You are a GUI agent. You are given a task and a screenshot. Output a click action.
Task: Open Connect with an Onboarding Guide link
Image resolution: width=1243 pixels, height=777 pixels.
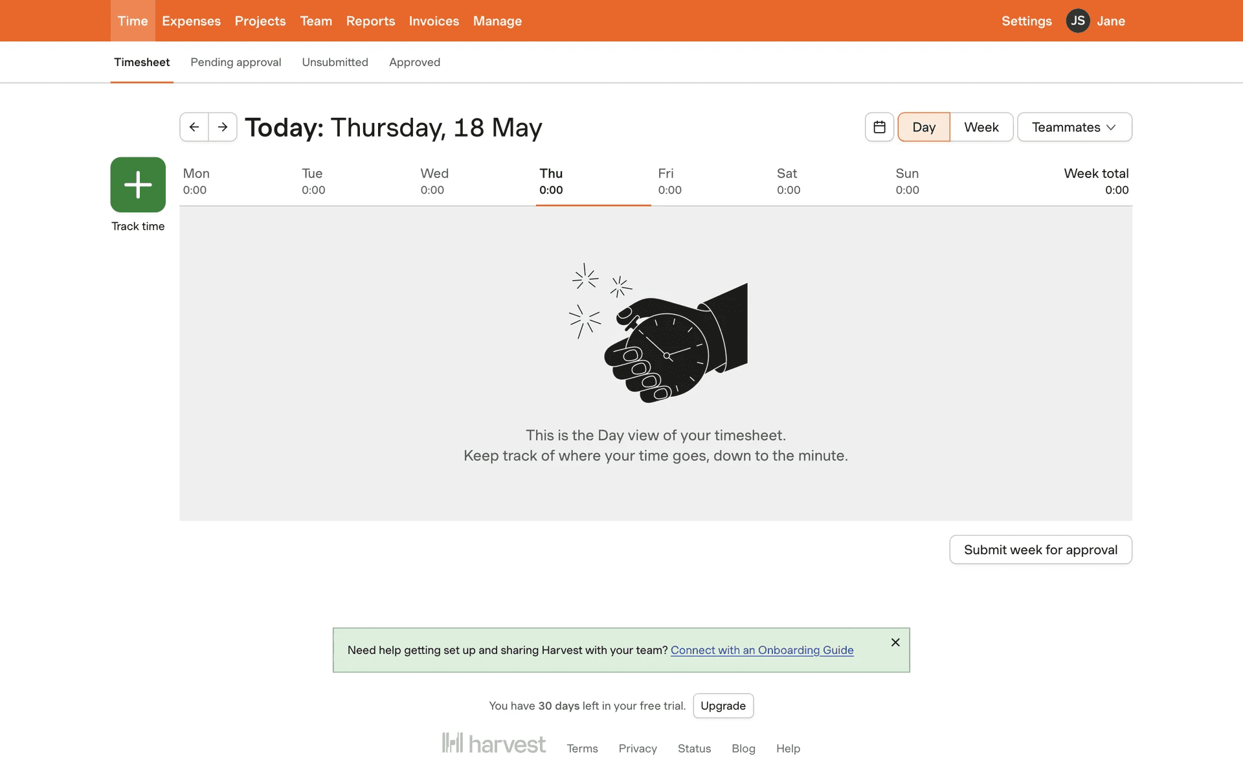(x=762, y=650)
